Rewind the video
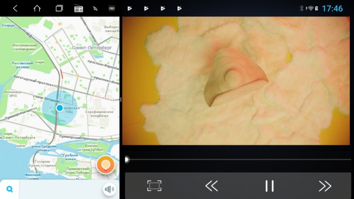 tap(211, 185)
